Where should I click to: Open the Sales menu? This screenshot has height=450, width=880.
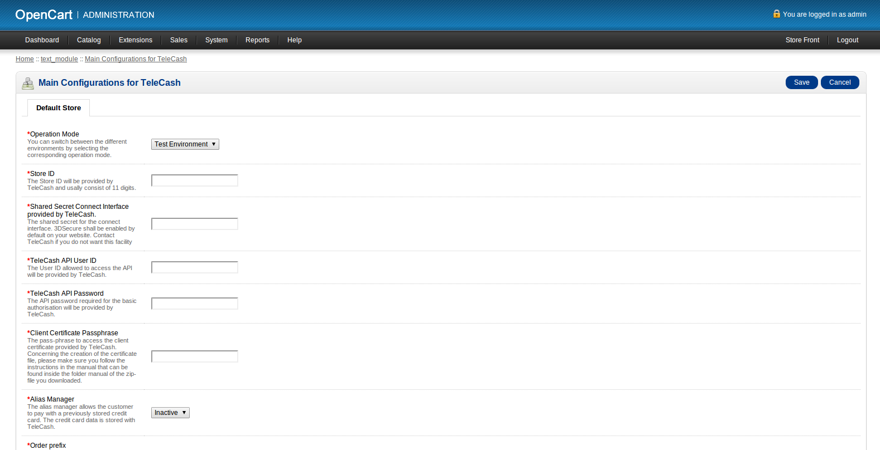[179, 40]
